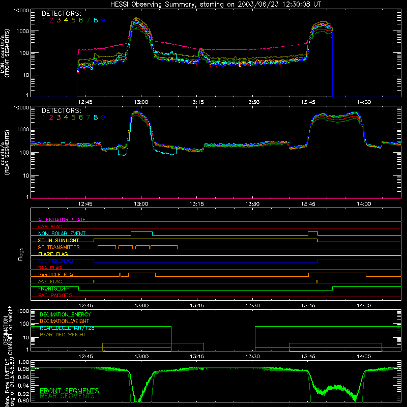Click cyan detector 8 in rear segments legend
The height and width of the screenshot is (407, 407).
[x=96, y=118]
